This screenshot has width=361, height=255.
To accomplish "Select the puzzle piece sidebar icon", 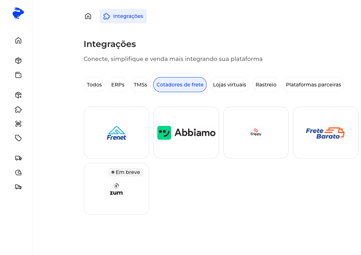I will tap(18, 109).
